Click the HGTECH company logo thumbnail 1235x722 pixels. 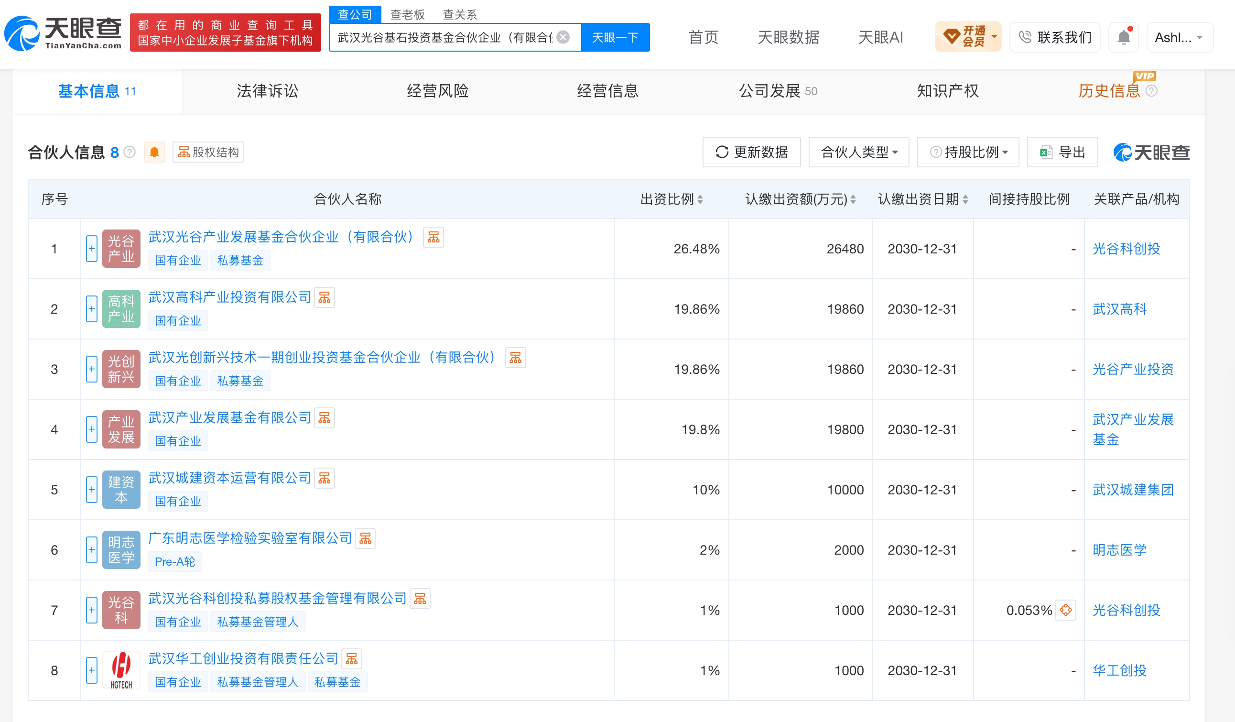[121, 670]
